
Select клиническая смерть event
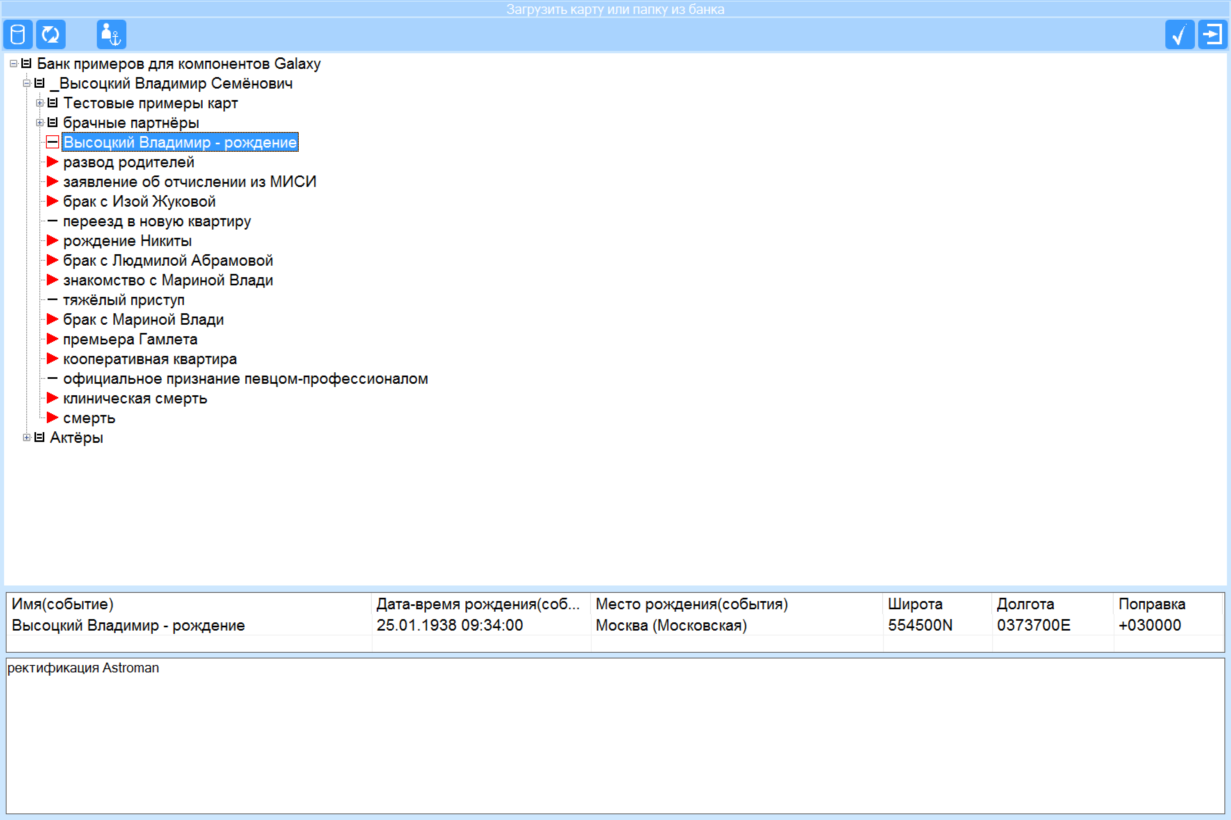point(135,399)
